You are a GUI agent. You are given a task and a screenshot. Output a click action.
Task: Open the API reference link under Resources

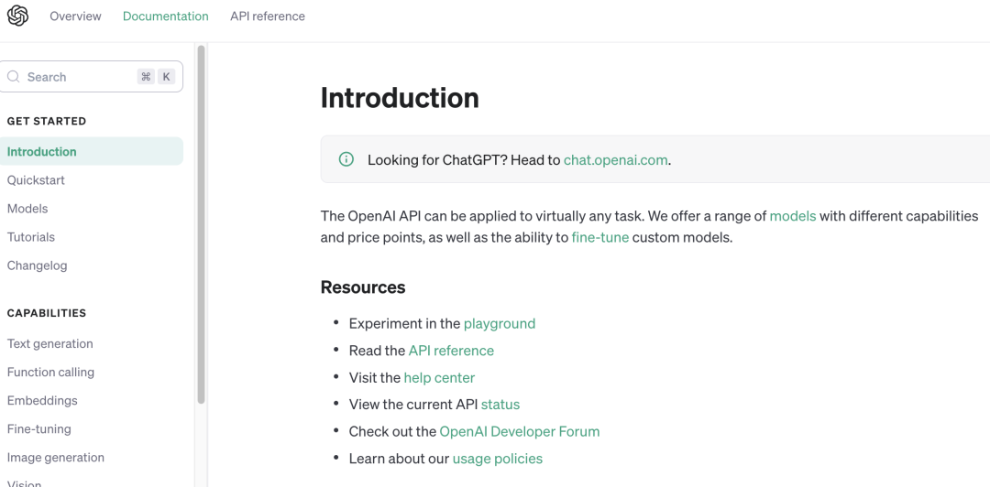pos(451,351)
